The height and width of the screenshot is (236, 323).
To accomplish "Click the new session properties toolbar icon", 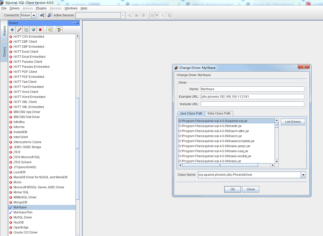I will (x=49, y=15).
